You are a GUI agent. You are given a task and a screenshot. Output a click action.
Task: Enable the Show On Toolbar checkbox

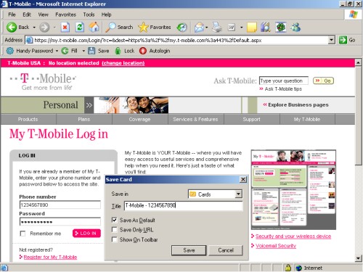coord(115,239)
